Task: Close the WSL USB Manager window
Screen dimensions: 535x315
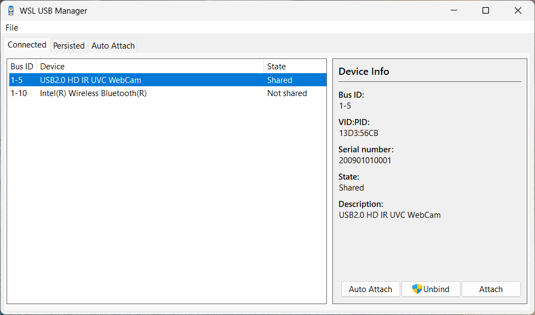Action: click(x=517, y=10)
